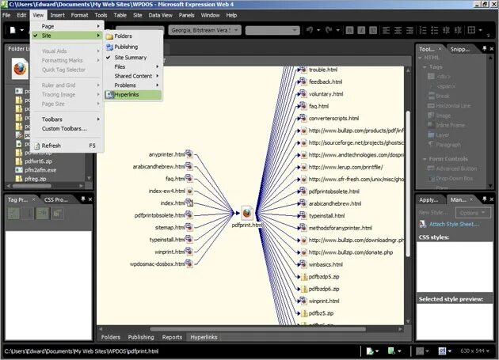Click the Numbering list icon
Viewport: 499px width, 360px height.
tap(423, 30)
